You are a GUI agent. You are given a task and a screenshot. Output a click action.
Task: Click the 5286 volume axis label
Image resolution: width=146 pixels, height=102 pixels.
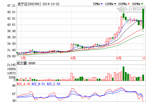12,77
